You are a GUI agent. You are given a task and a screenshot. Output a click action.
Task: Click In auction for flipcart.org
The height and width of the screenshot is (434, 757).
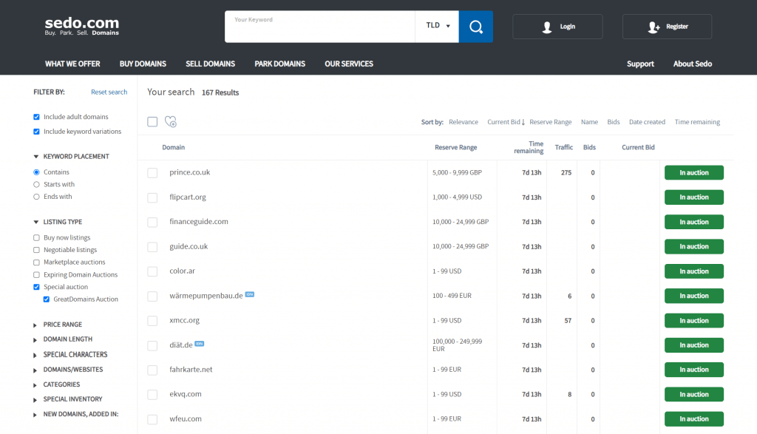click(693, 197)
